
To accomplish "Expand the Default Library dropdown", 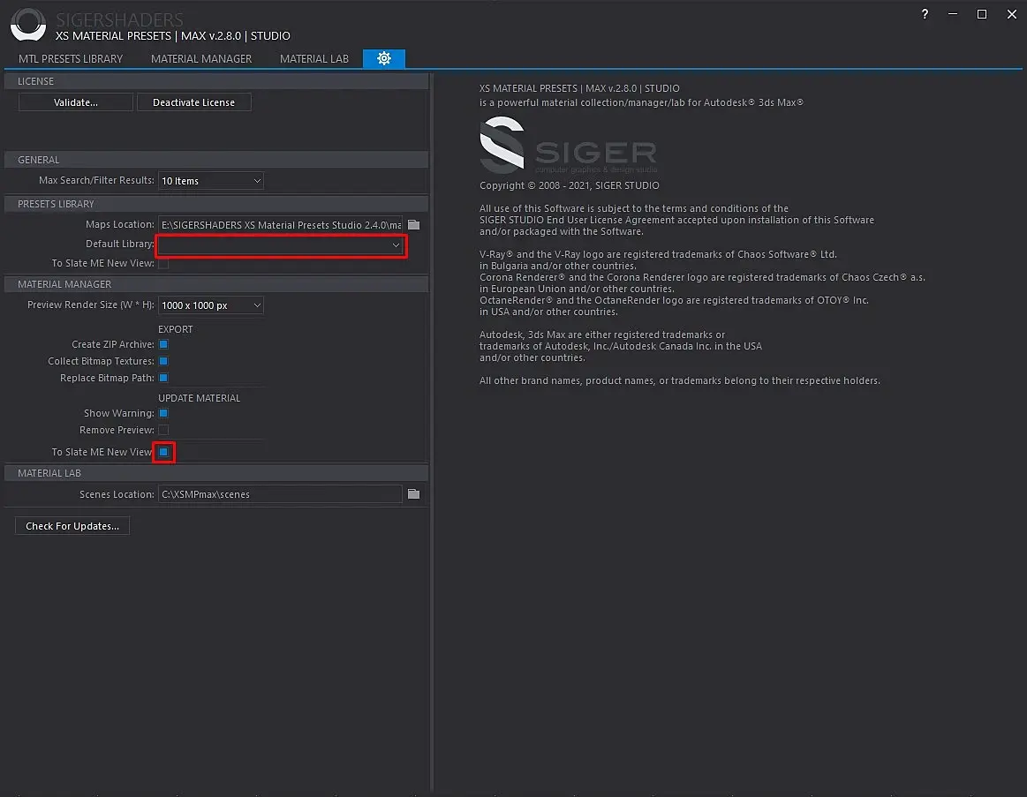I will pyautogui.click(x=281, y=244).
